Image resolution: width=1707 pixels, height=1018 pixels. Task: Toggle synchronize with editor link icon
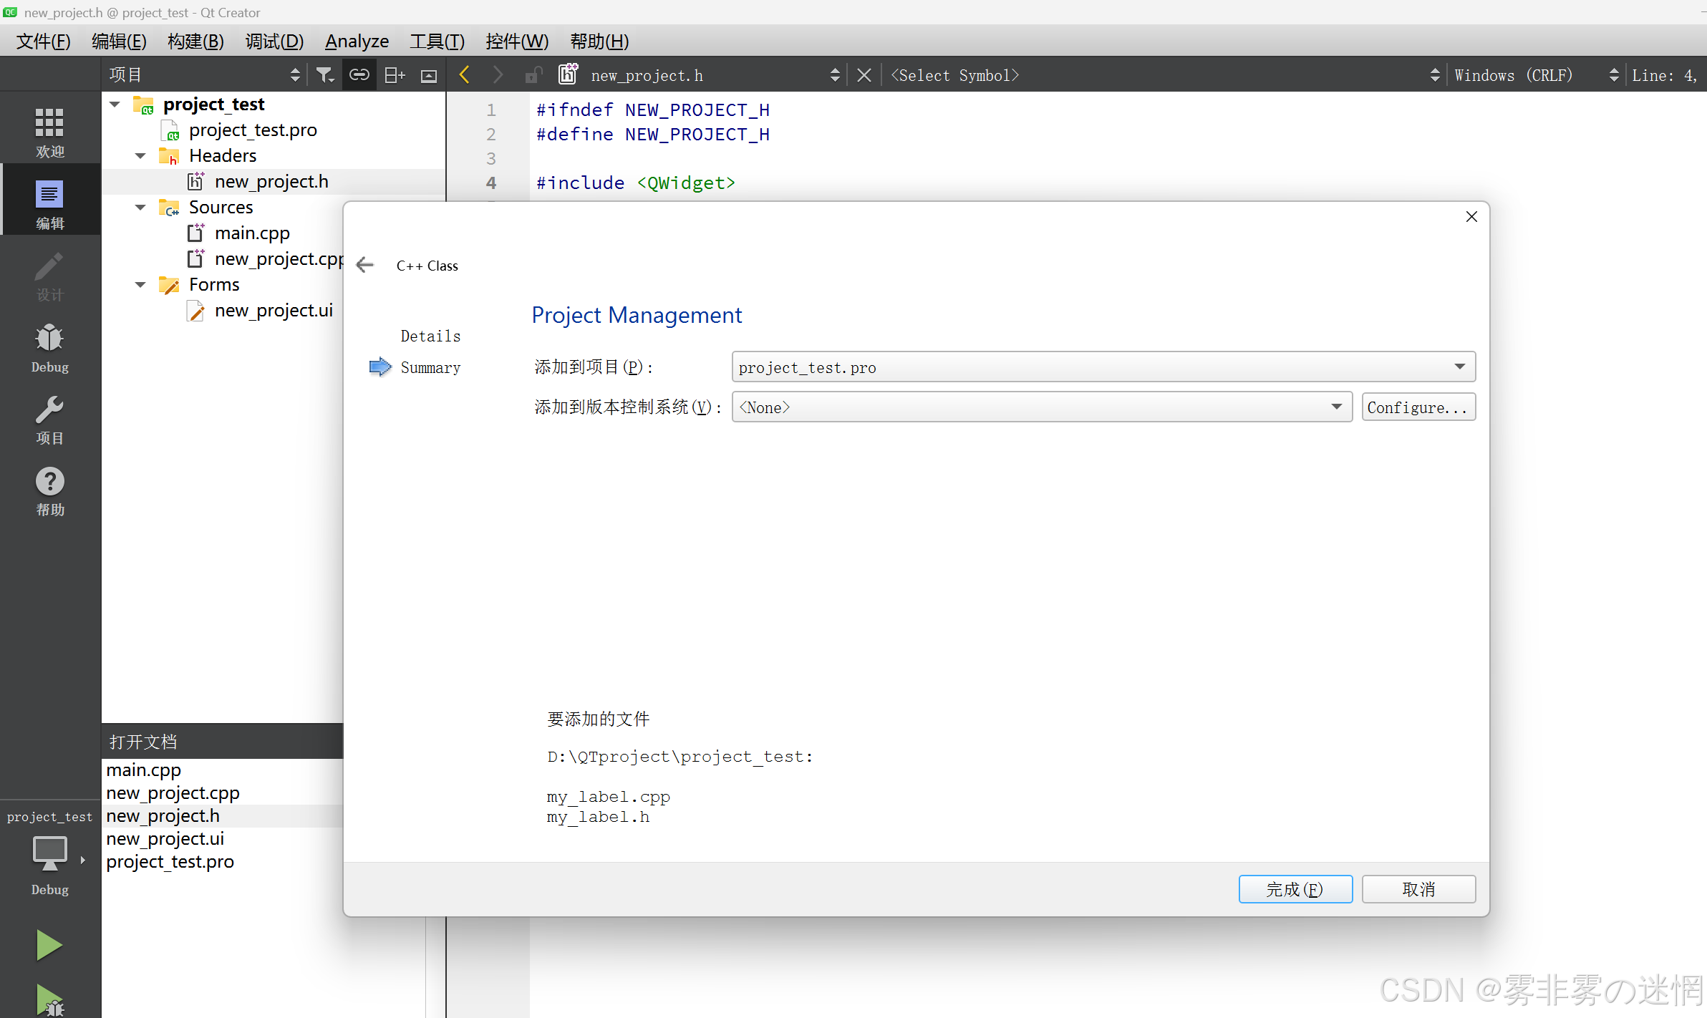click(359, 75)
